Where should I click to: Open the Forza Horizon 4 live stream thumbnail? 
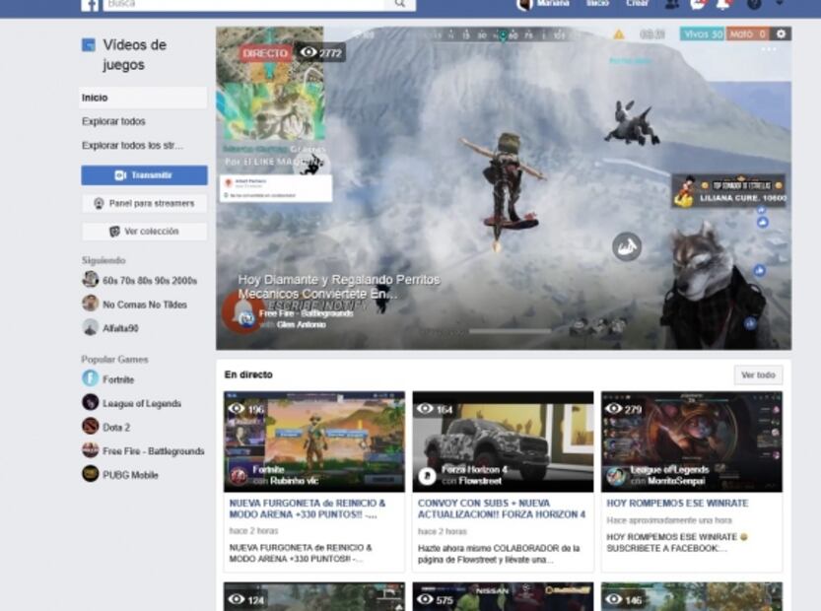[503, 441]
